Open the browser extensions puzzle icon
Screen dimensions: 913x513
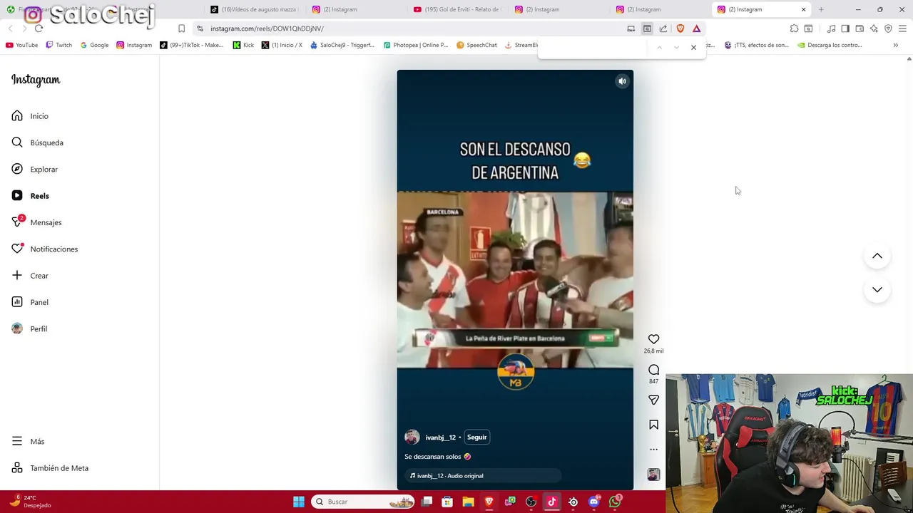point(794,28)
